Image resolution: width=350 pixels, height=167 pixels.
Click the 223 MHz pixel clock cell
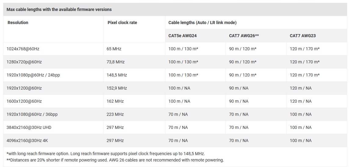click(x=116, y=114)
